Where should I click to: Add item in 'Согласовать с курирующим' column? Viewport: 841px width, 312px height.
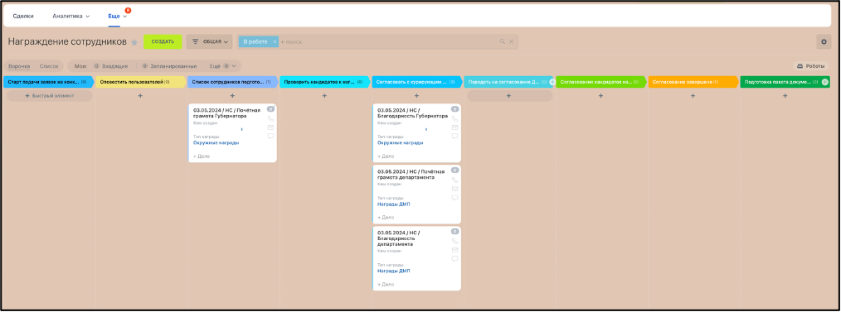point(416,96)
